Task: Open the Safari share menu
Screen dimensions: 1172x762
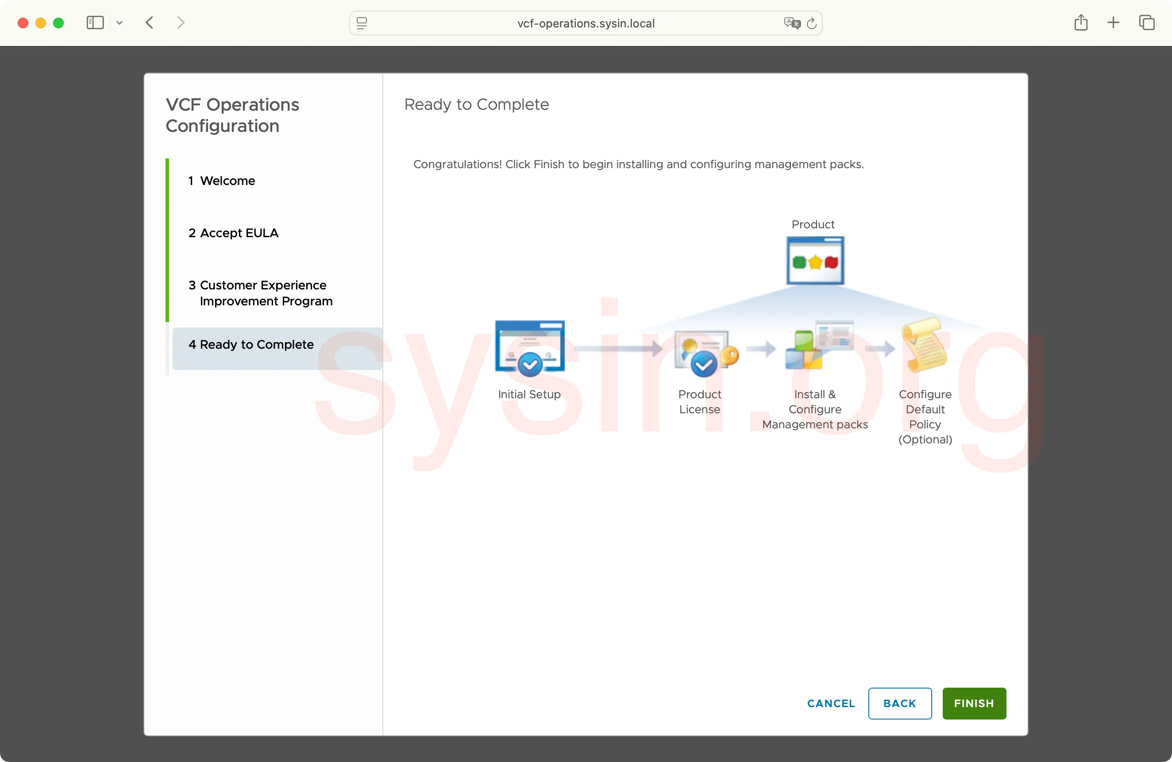Action: pos(1080,23)
